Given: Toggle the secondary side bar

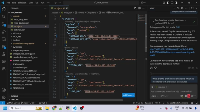Looking at the screenshot, I should [x=176, y=3].
